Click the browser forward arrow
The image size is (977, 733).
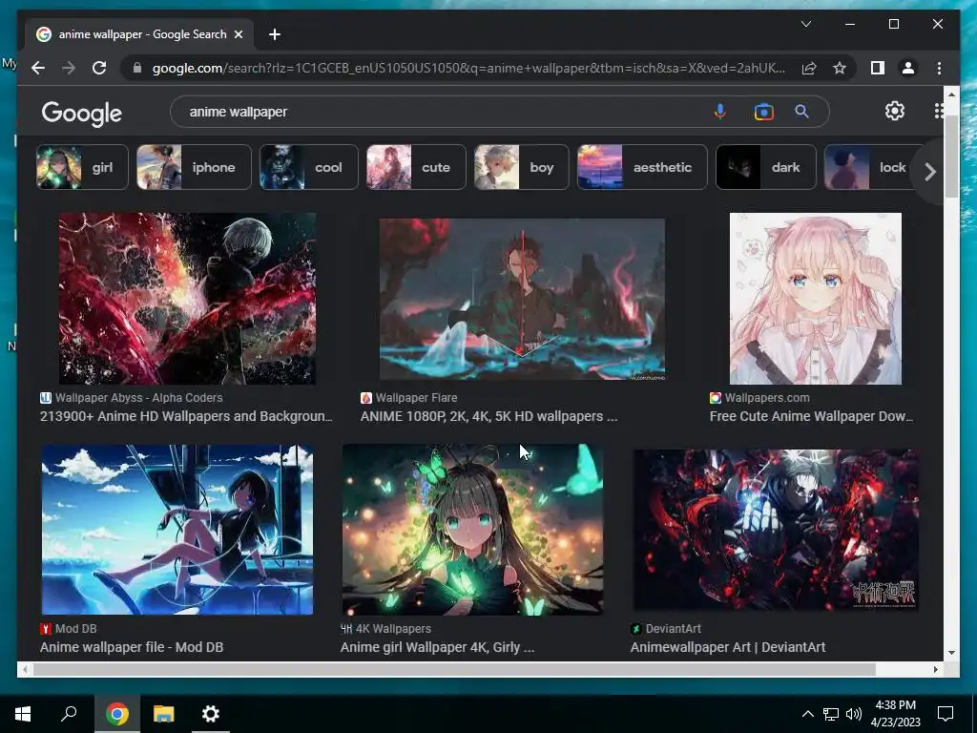tap(69, 68)
